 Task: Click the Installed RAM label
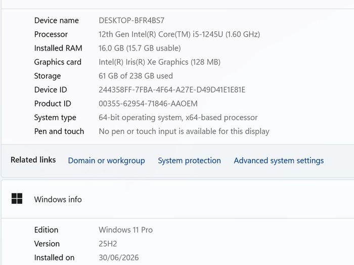(58, 48)
